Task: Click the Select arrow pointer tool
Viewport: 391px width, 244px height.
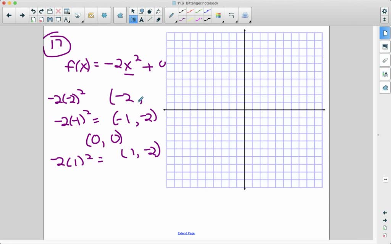Action: (x=133, y=11)
